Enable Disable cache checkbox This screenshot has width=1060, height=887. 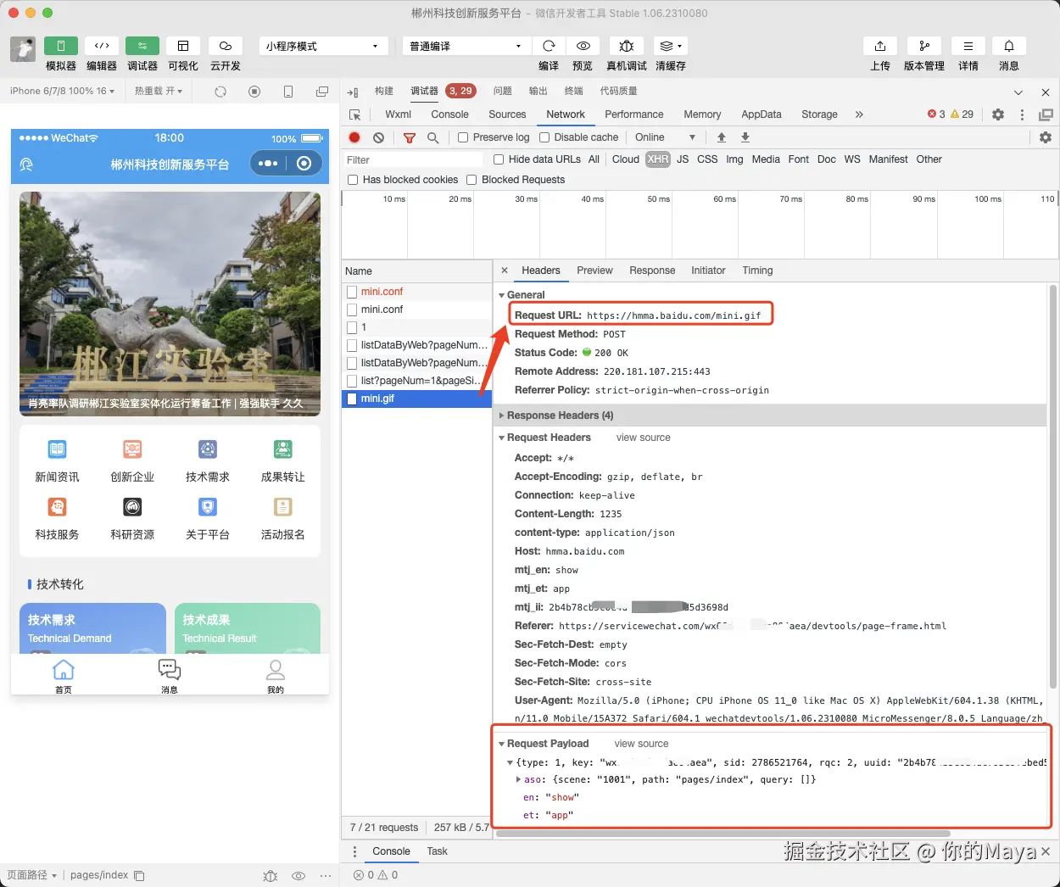click(x=544, y=137)
